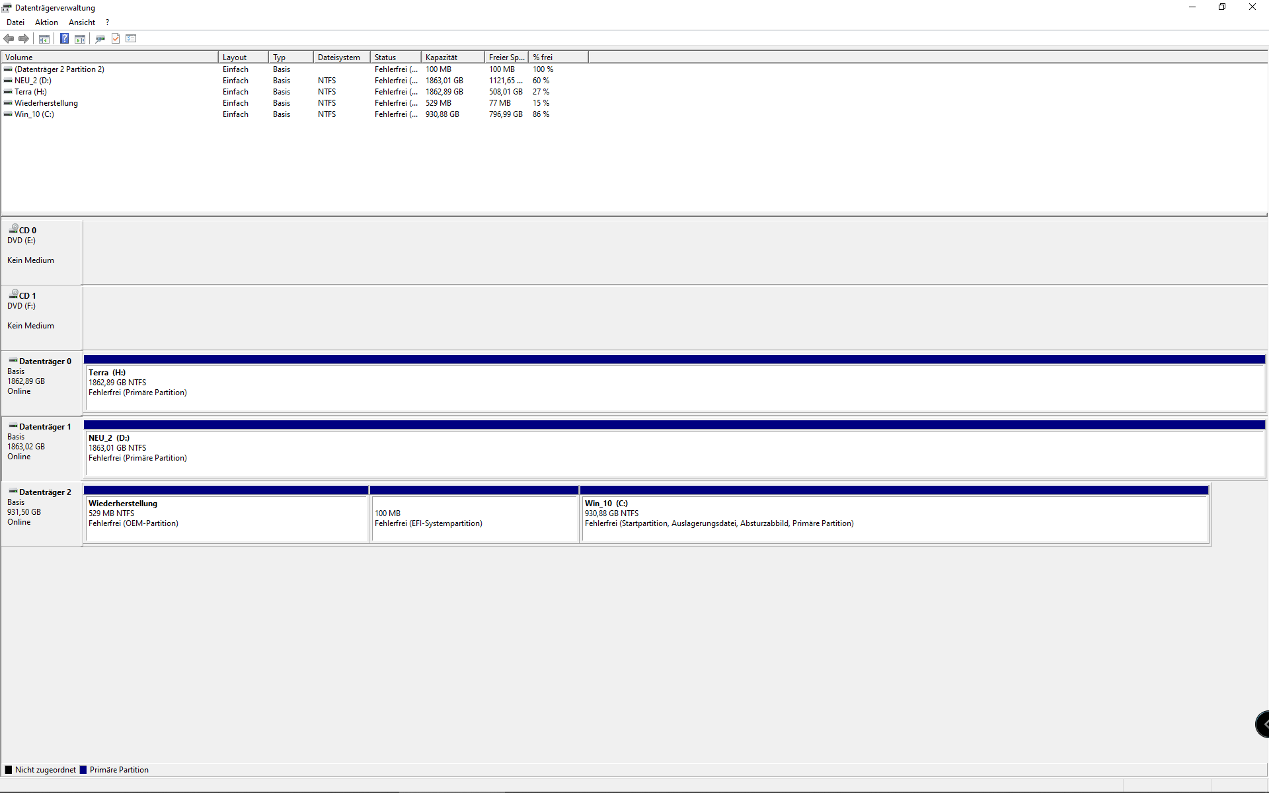The width and height of the screenshot is (1269, 793).
Task: Sort by Kapazität column header
Action: point(452,57)
